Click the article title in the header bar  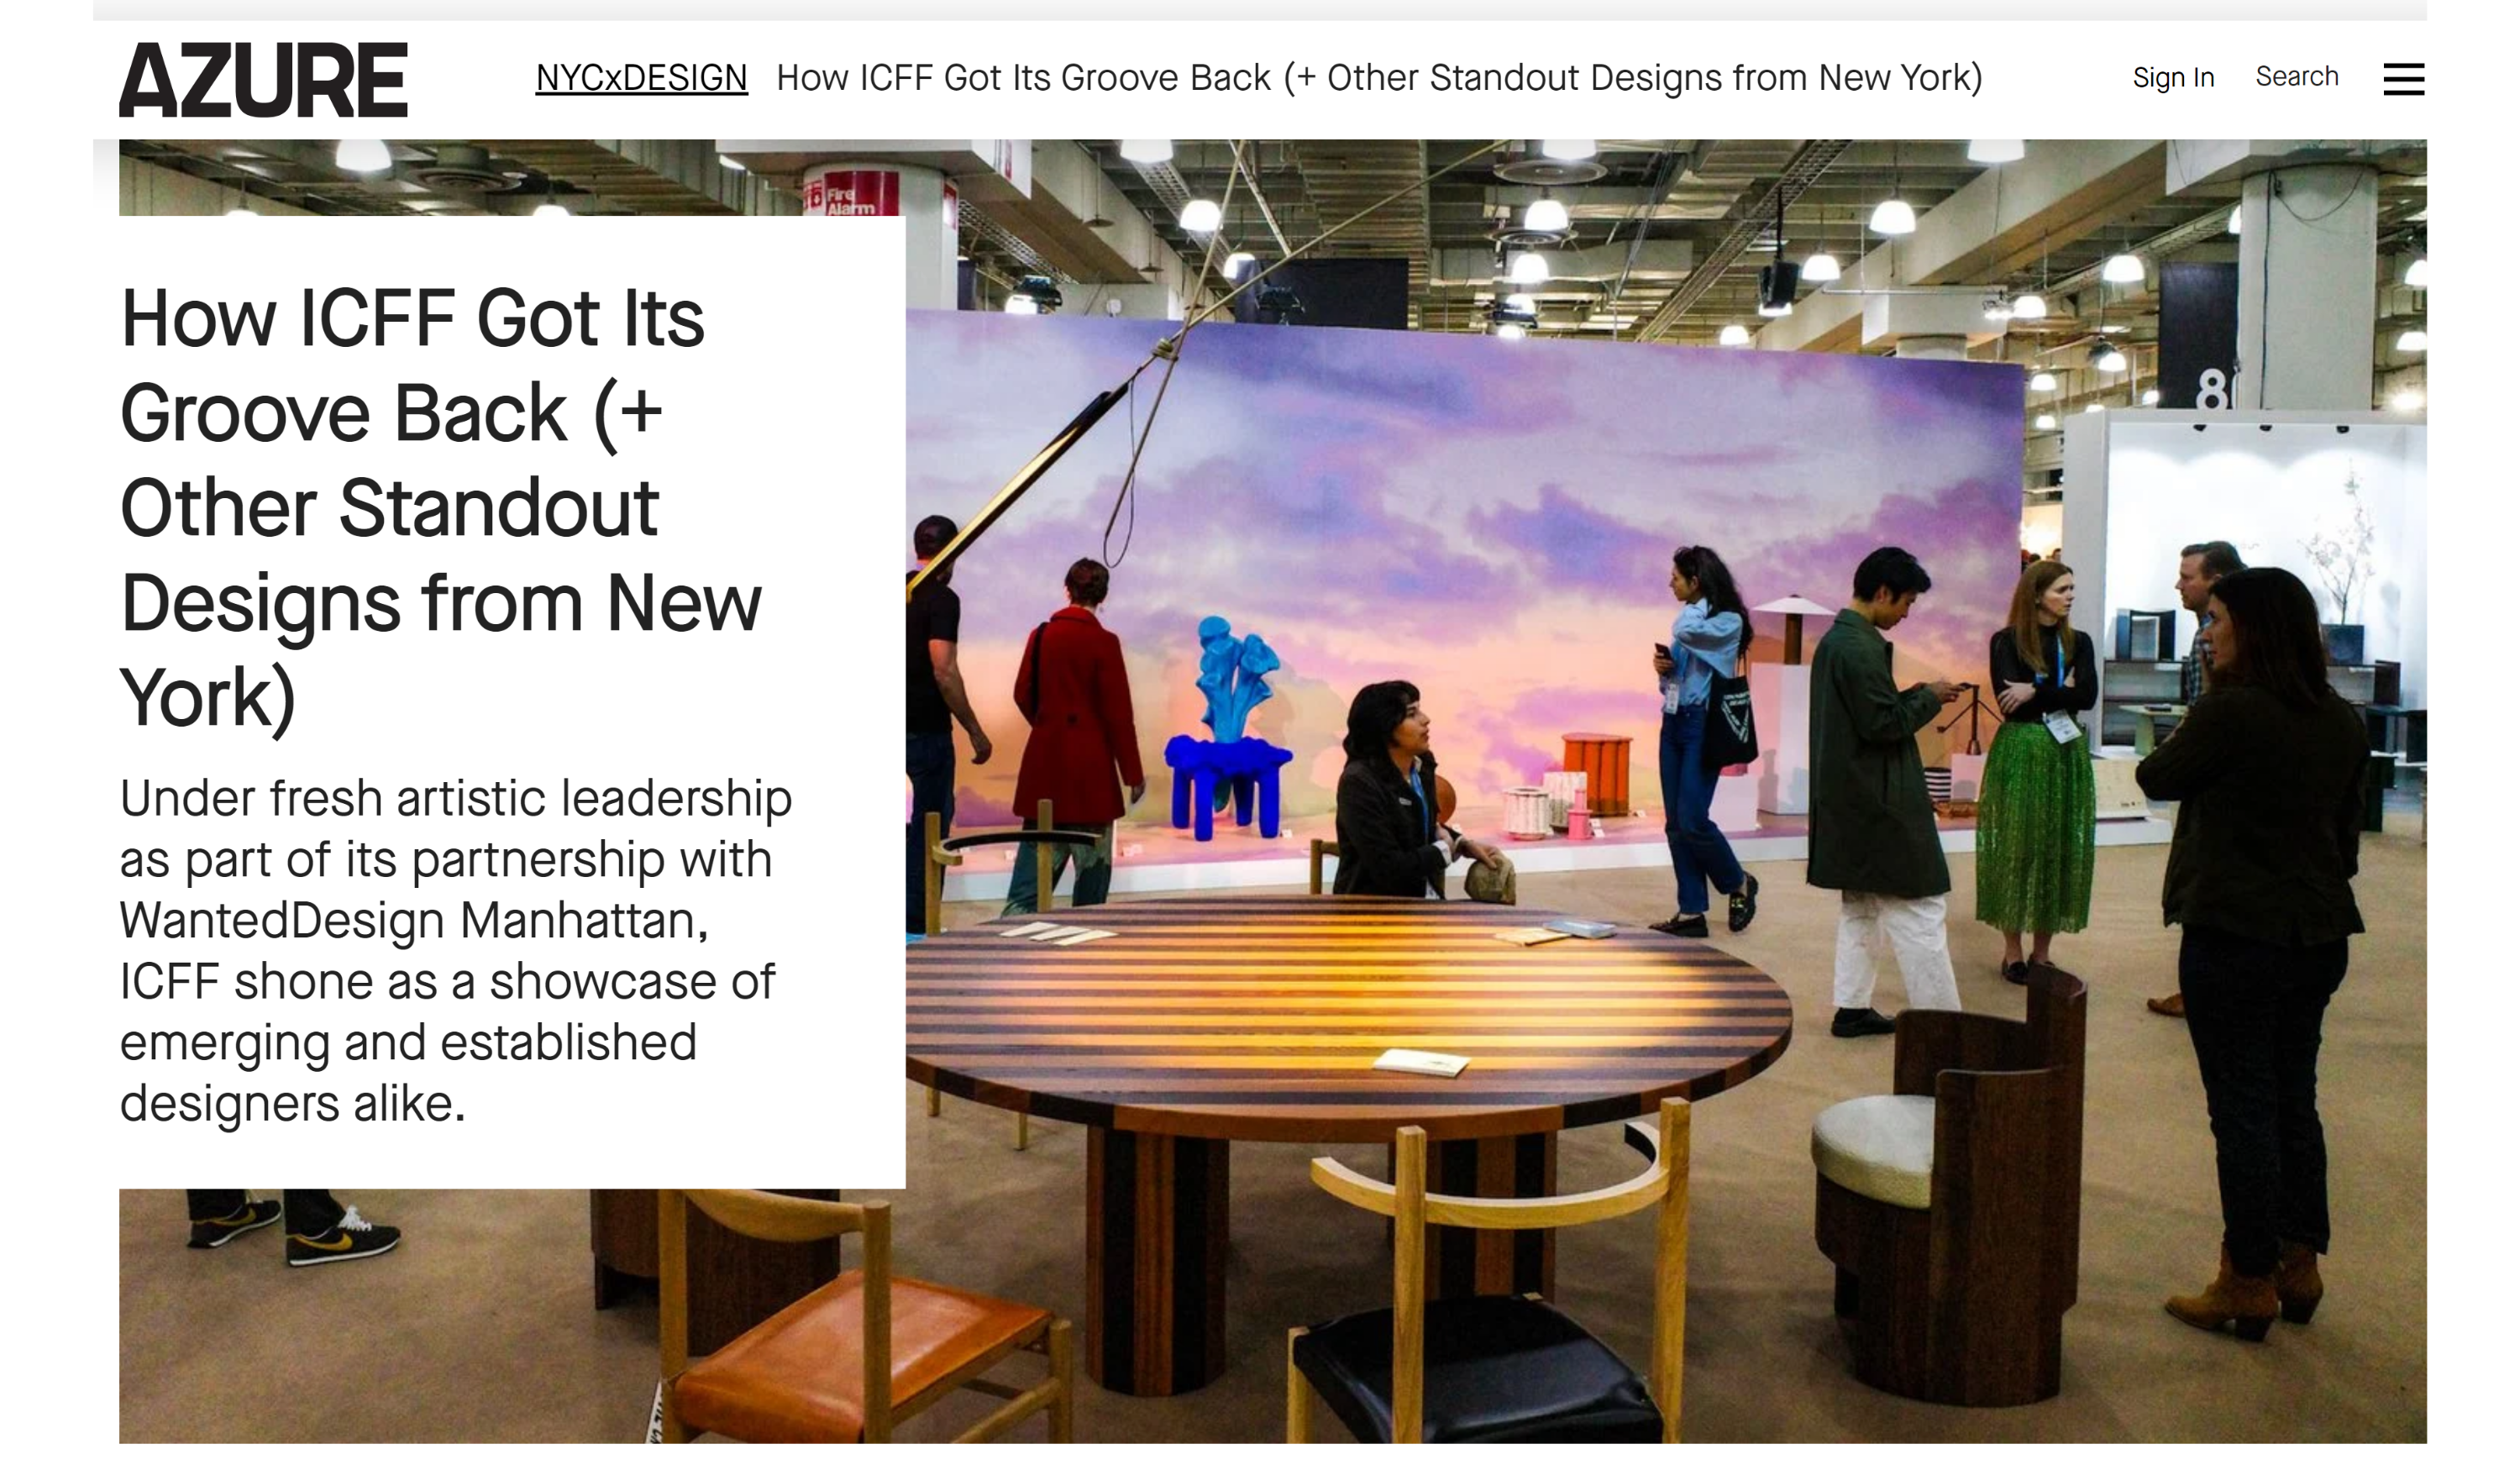pos(1379,78)
